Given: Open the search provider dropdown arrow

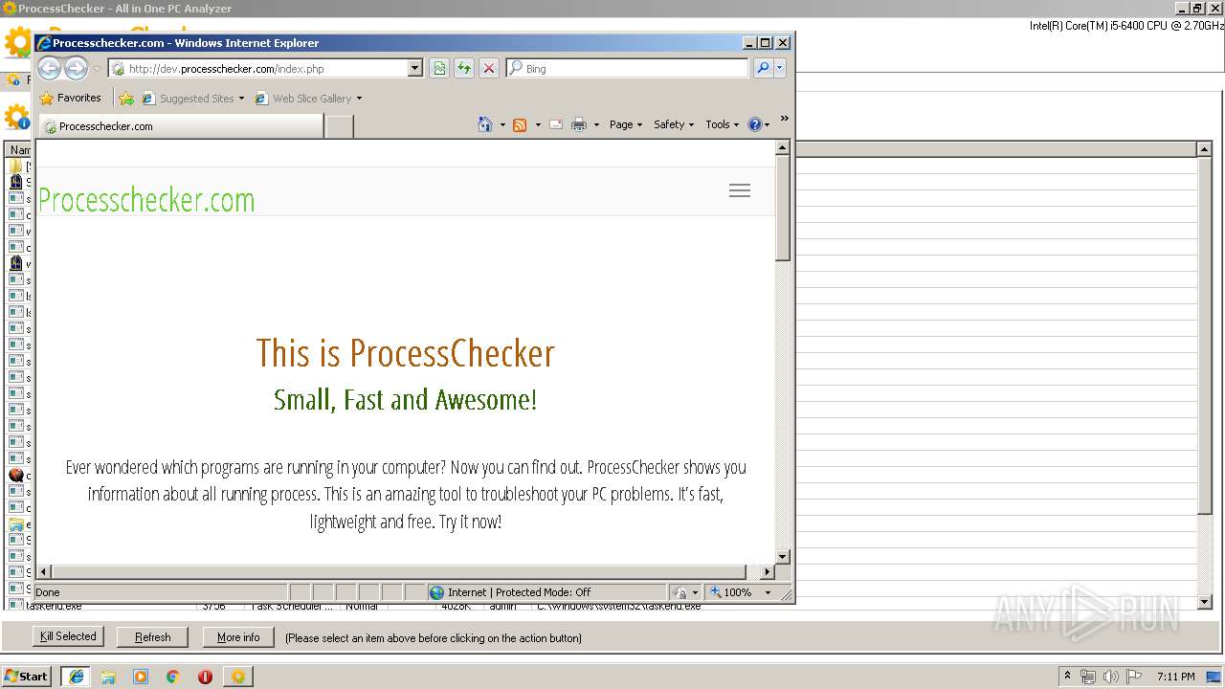Looking at the screenshot, I should pyautogui.click(x=780, y=68).
